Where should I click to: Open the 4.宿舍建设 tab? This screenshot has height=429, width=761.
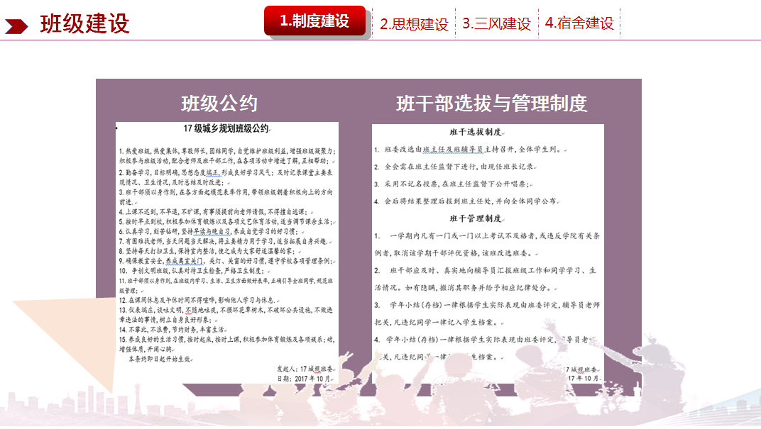point(579,23)
